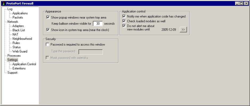Click the balloon visible seconds field
Image resolution: width=250 pixels, height=106 pixels.
coord(98,24)
